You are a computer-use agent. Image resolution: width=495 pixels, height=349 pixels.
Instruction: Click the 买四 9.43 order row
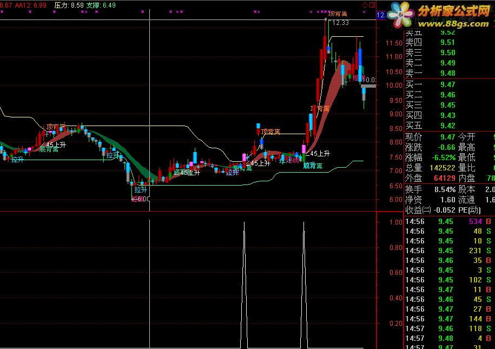click(x=430, y=115)
